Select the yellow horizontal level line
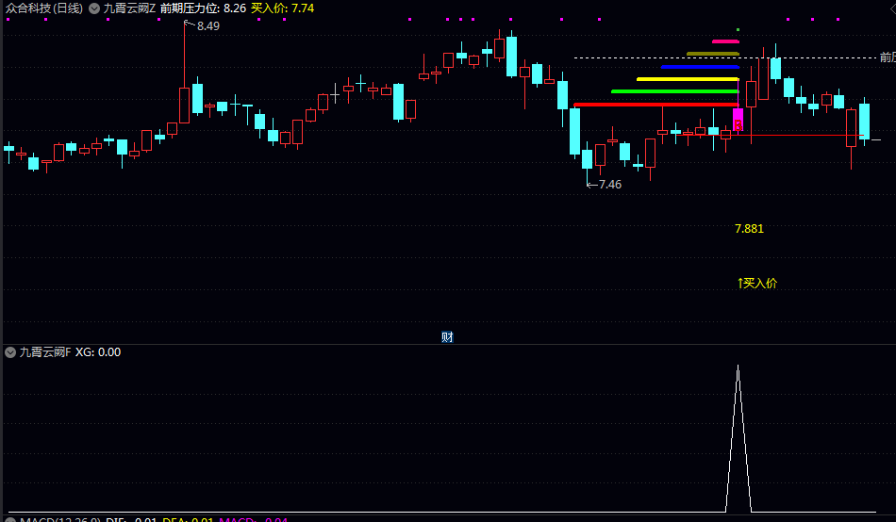The image size is (896, 522). [688, 79]
